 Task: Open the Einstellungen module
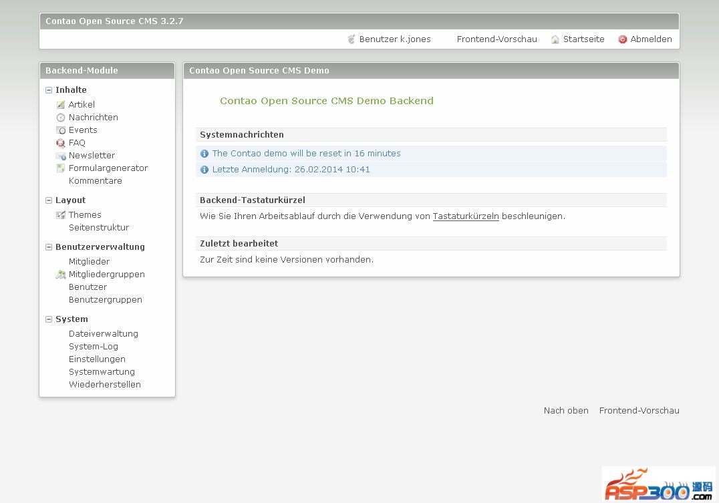(97, 359)
